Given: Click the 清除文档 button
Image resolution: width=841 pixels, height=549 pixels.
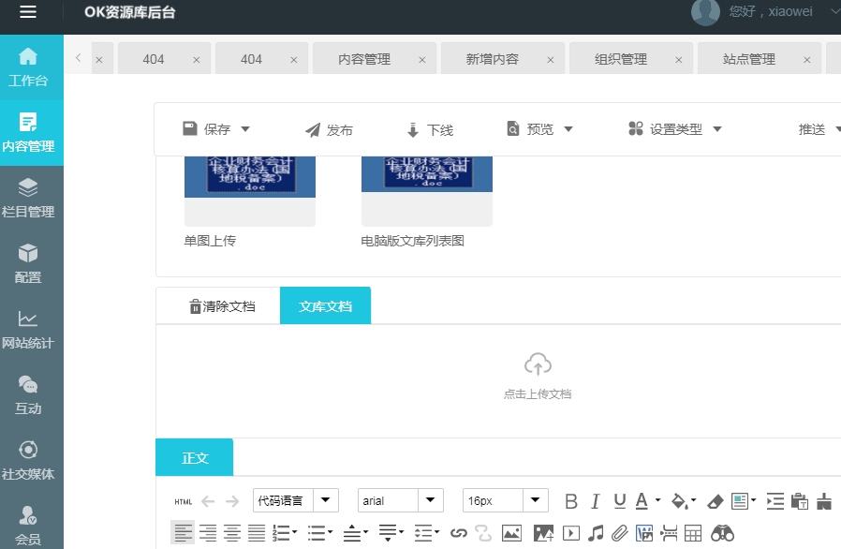Looking at the screenshot, I should tap(222, 306).
